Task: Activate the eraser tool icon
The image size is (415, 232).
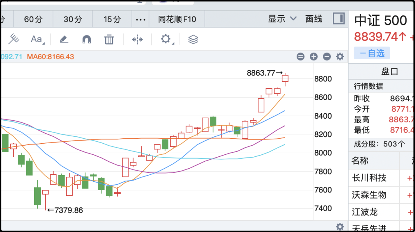Action: 64,40
